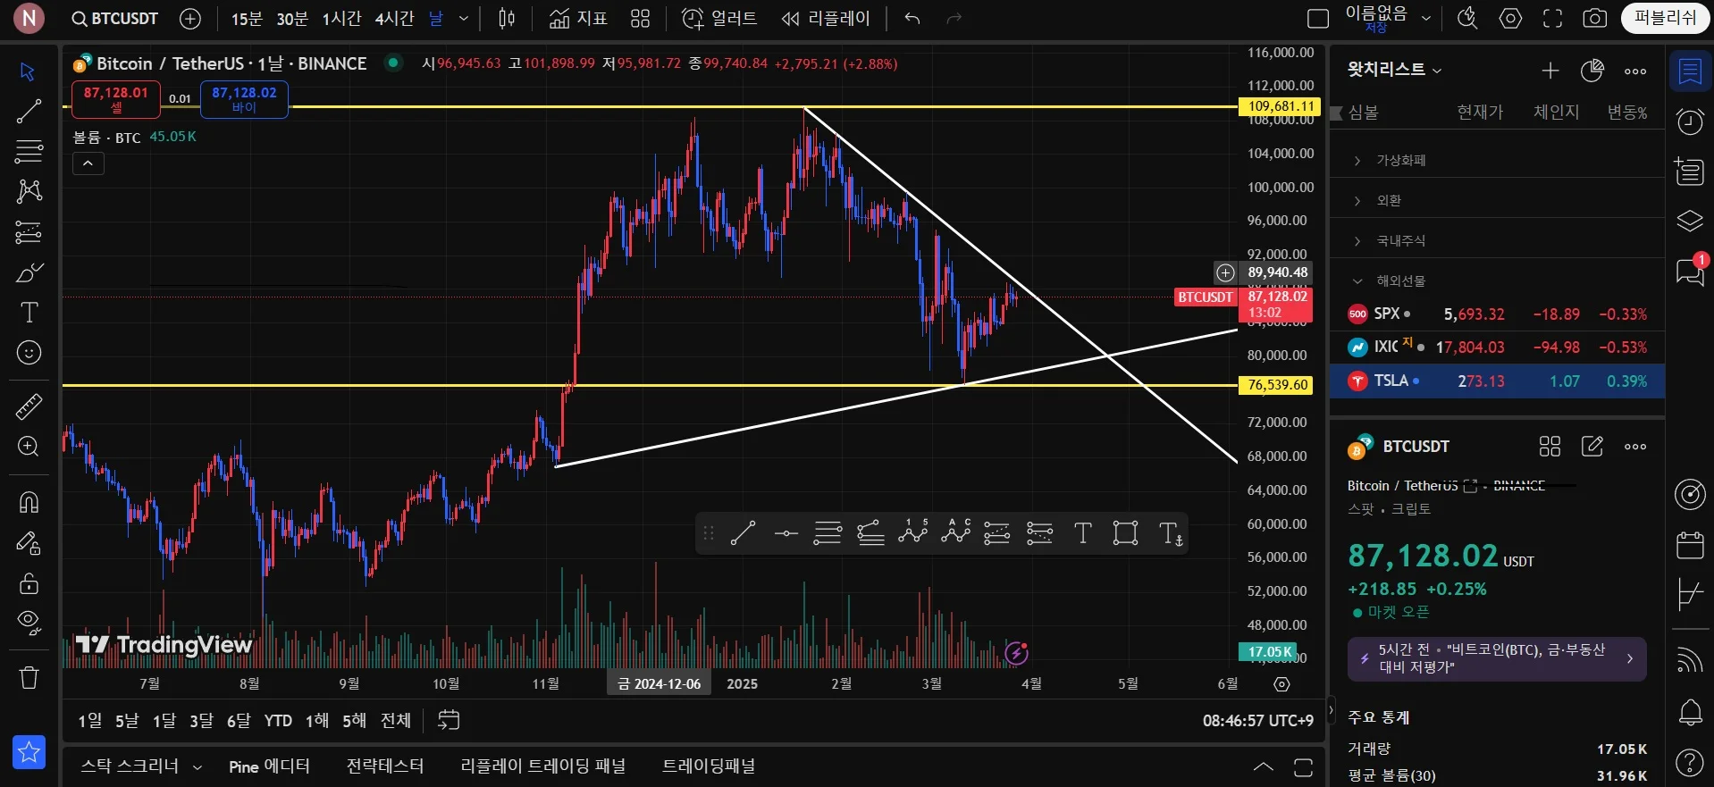
Task: Switch to the 30분 timeframe
Action: point(292,19)
